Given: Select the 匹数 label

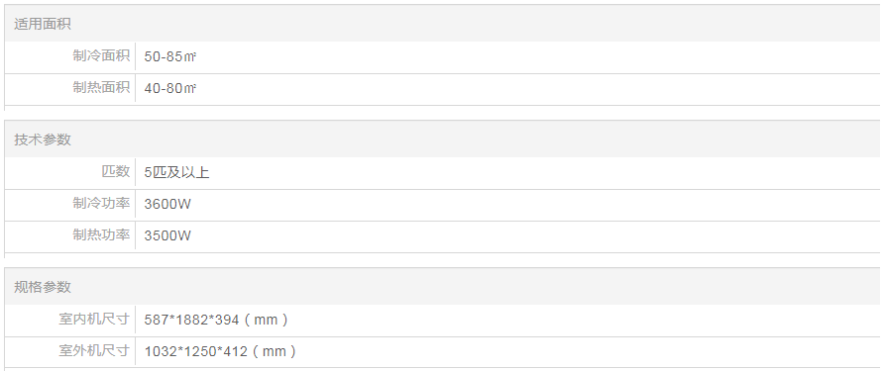Looking at the screenshot, I should pyautogui.click(x=116, y=171).
